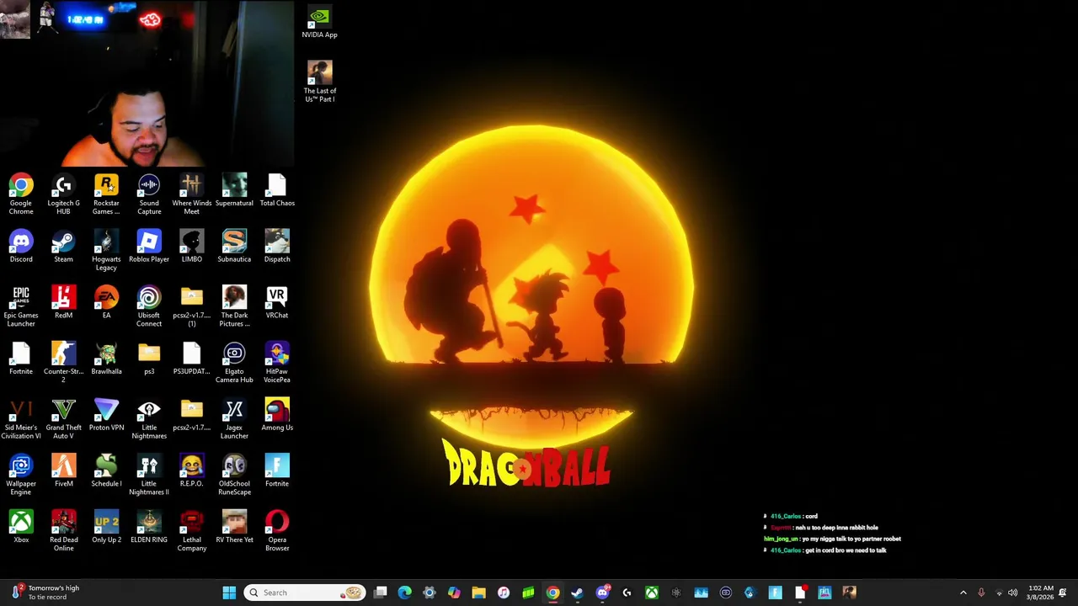Open Task View on the taskbar

point(381,593)
